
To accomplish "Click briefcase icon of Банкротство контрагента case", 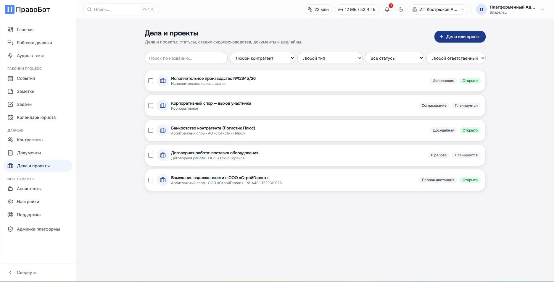I will click(x=163, y=130).
